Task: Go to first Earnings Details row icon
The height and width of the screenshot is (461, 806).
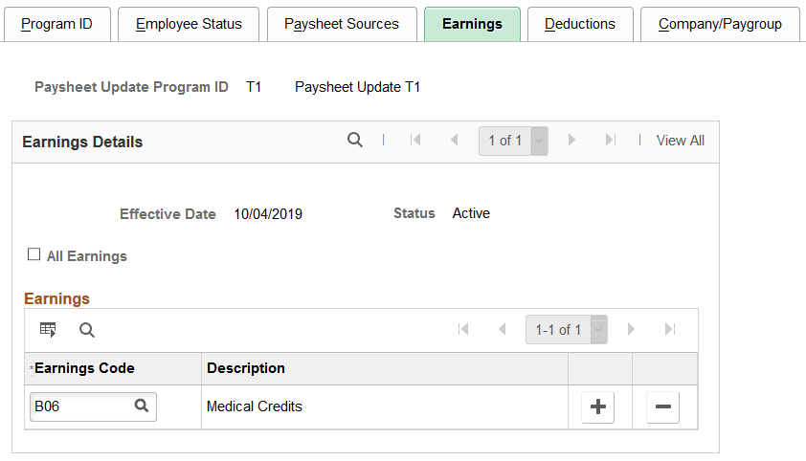Action: [415, 140]
